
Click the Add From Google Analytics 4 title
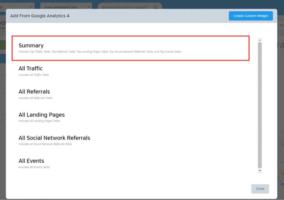[x=40, y=16]
